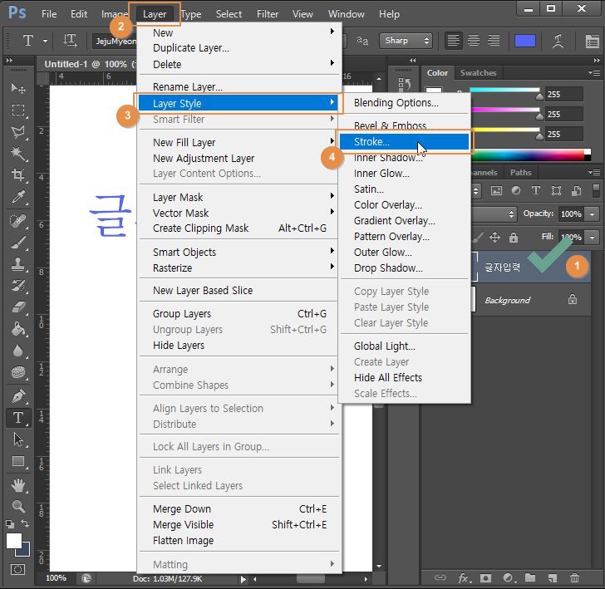This screenshot has width=605, height=589.
Task: Select the Sponge tool
Action: click(x=17, y=372)
